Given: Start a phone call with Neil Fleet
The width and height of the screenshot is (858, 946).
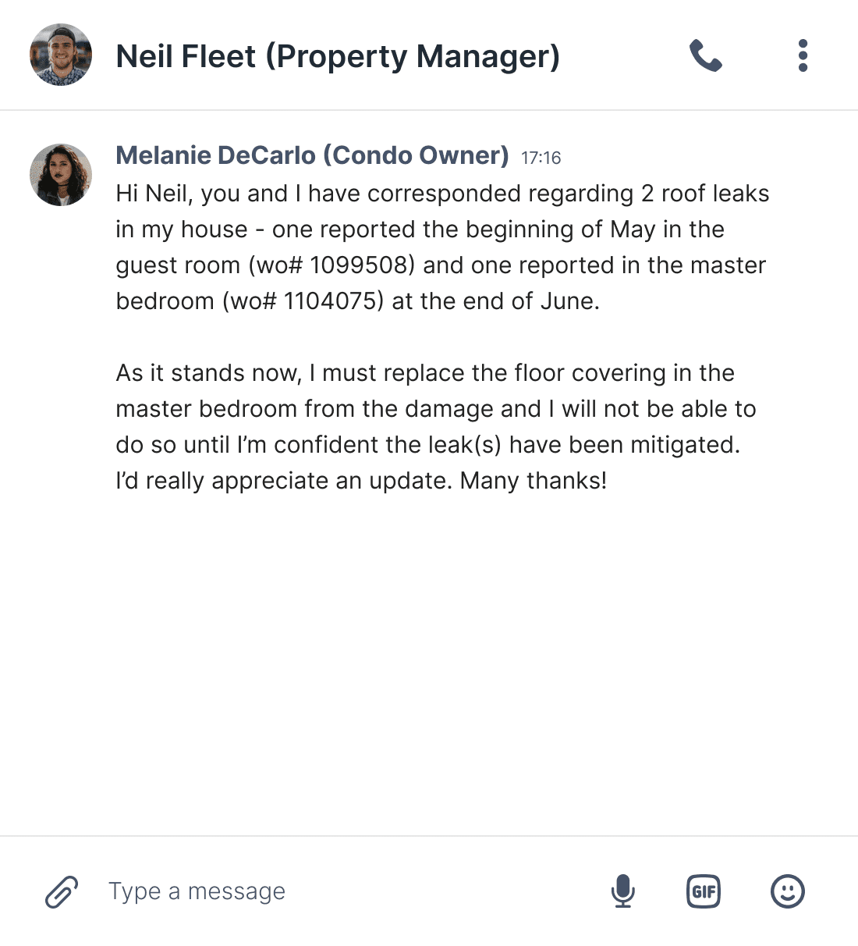Looking at the screenshot, I should pyautogui.click(x=706, y=56).
